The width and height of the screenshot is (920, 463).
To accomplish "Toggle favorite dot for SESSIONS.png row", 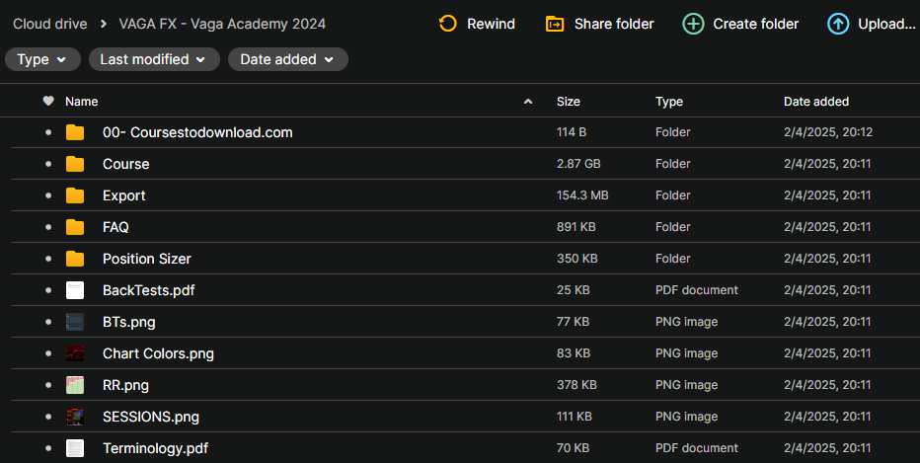I will click(x=48, y=417).
